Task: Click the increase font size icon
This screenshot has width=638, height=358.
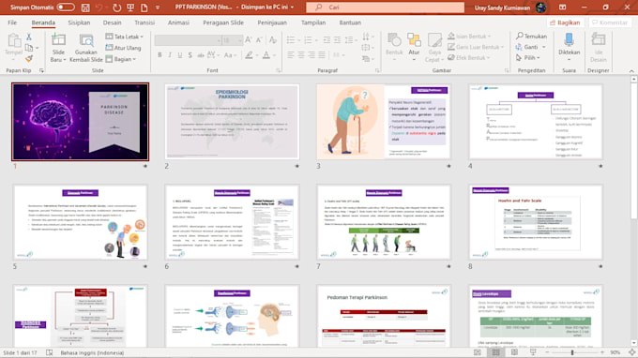Action: [249, 39]
